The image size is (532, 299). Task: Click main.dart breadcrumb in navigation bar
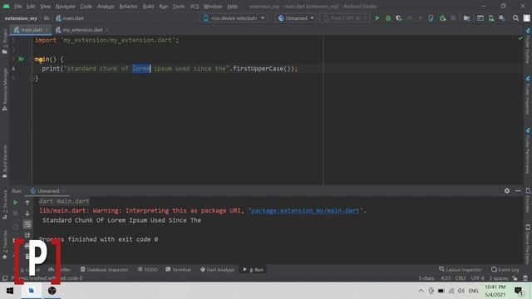[x=70, y=18]
